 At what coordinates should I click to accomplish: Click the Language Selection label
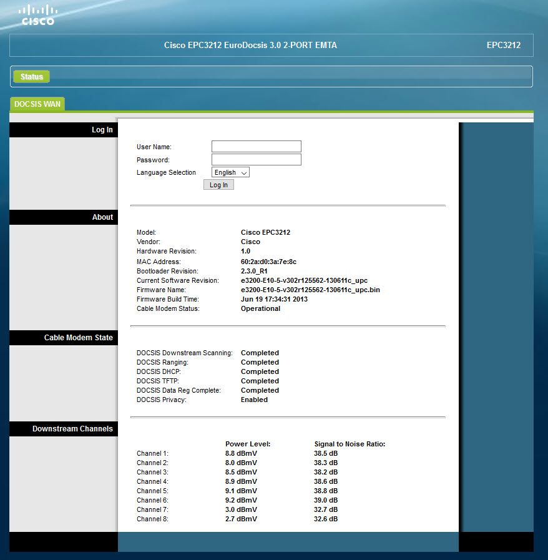pyautogui.click(x=166, y=172)
